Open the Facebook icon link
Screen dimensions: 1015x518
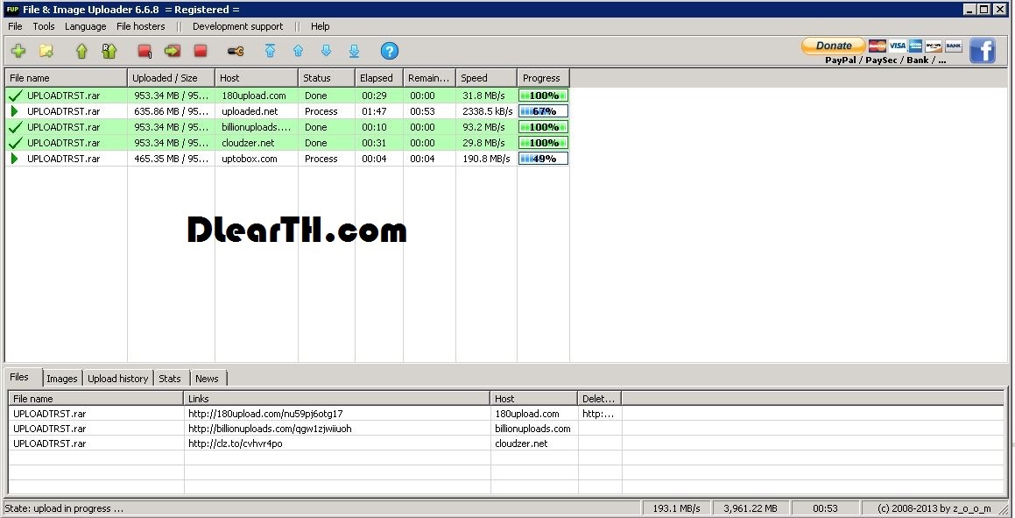click(x=982, y=50)
